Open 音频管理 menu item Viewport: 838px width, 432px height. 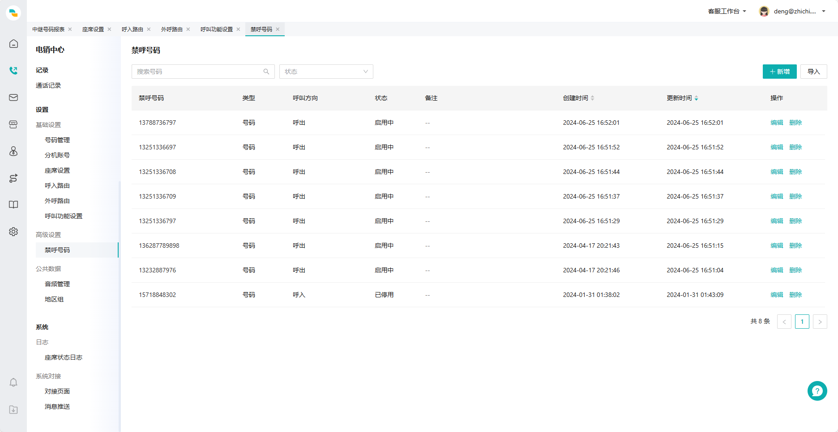click(57, 284)
